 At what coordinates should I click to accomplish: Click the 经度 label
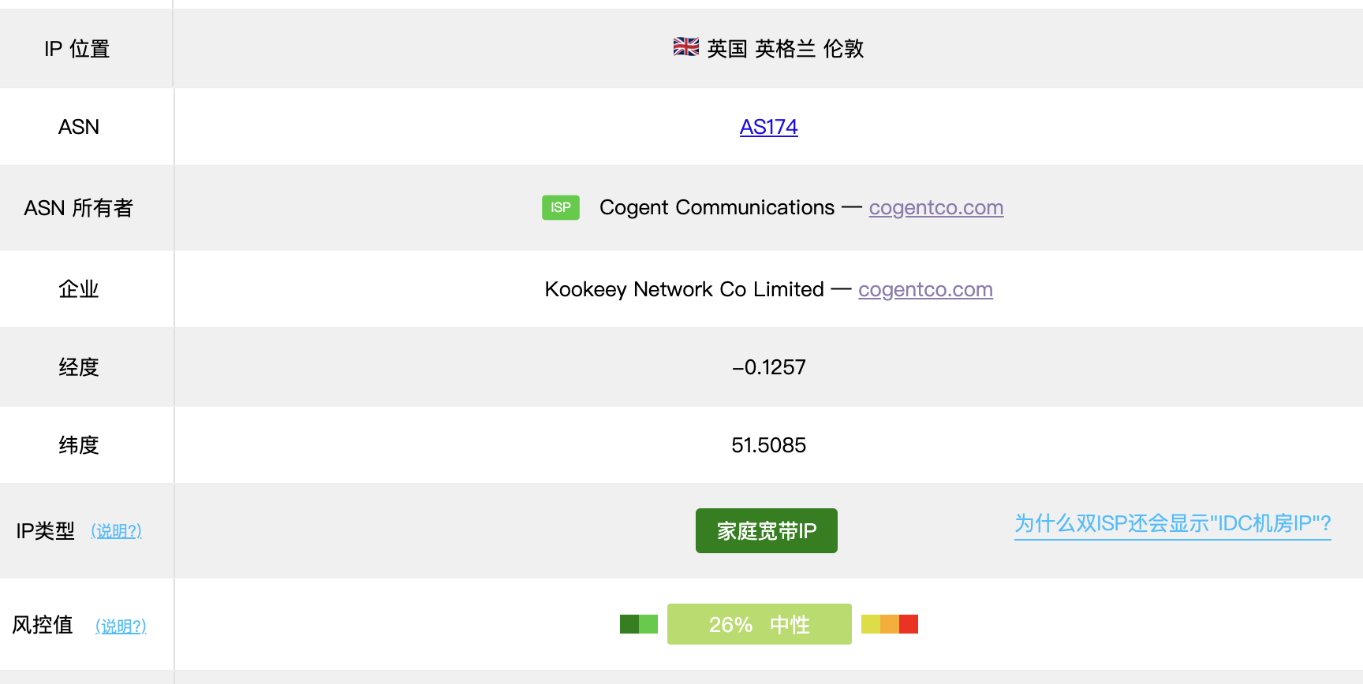tap(79, 367)
